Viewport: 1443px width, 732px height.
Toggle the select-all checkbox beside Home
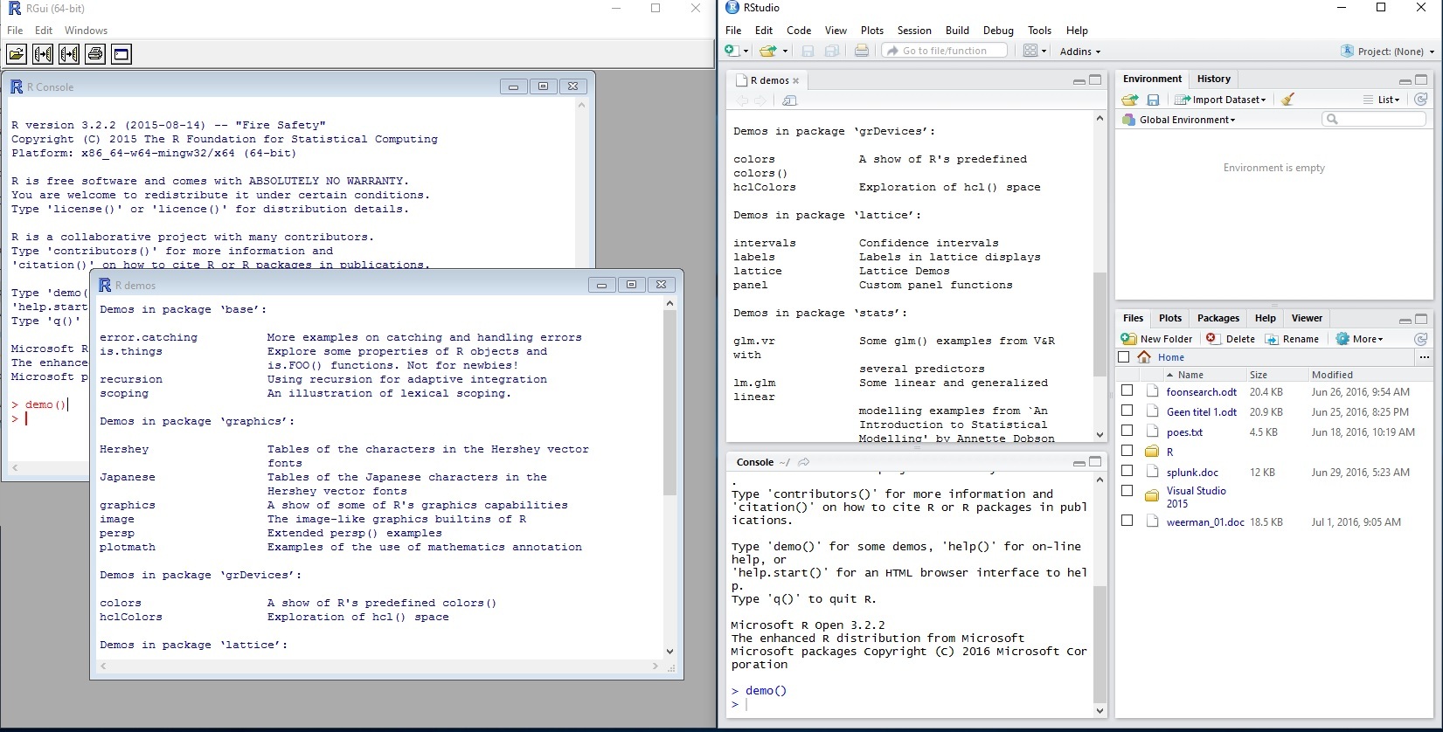pos(1124,356)
